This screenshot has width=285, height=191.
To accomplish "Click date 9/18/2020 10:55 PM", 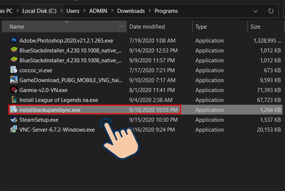I will [x=154, y=110].
